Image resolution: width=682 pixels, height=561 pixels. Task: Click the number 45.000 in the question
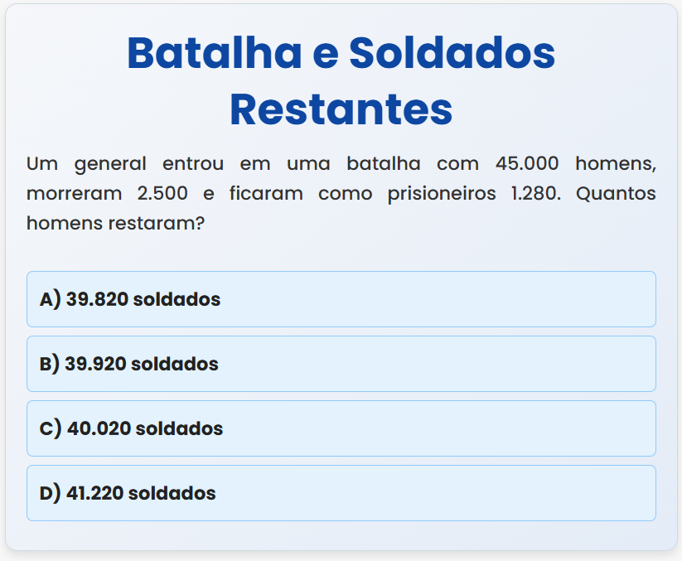coord(526,163)
